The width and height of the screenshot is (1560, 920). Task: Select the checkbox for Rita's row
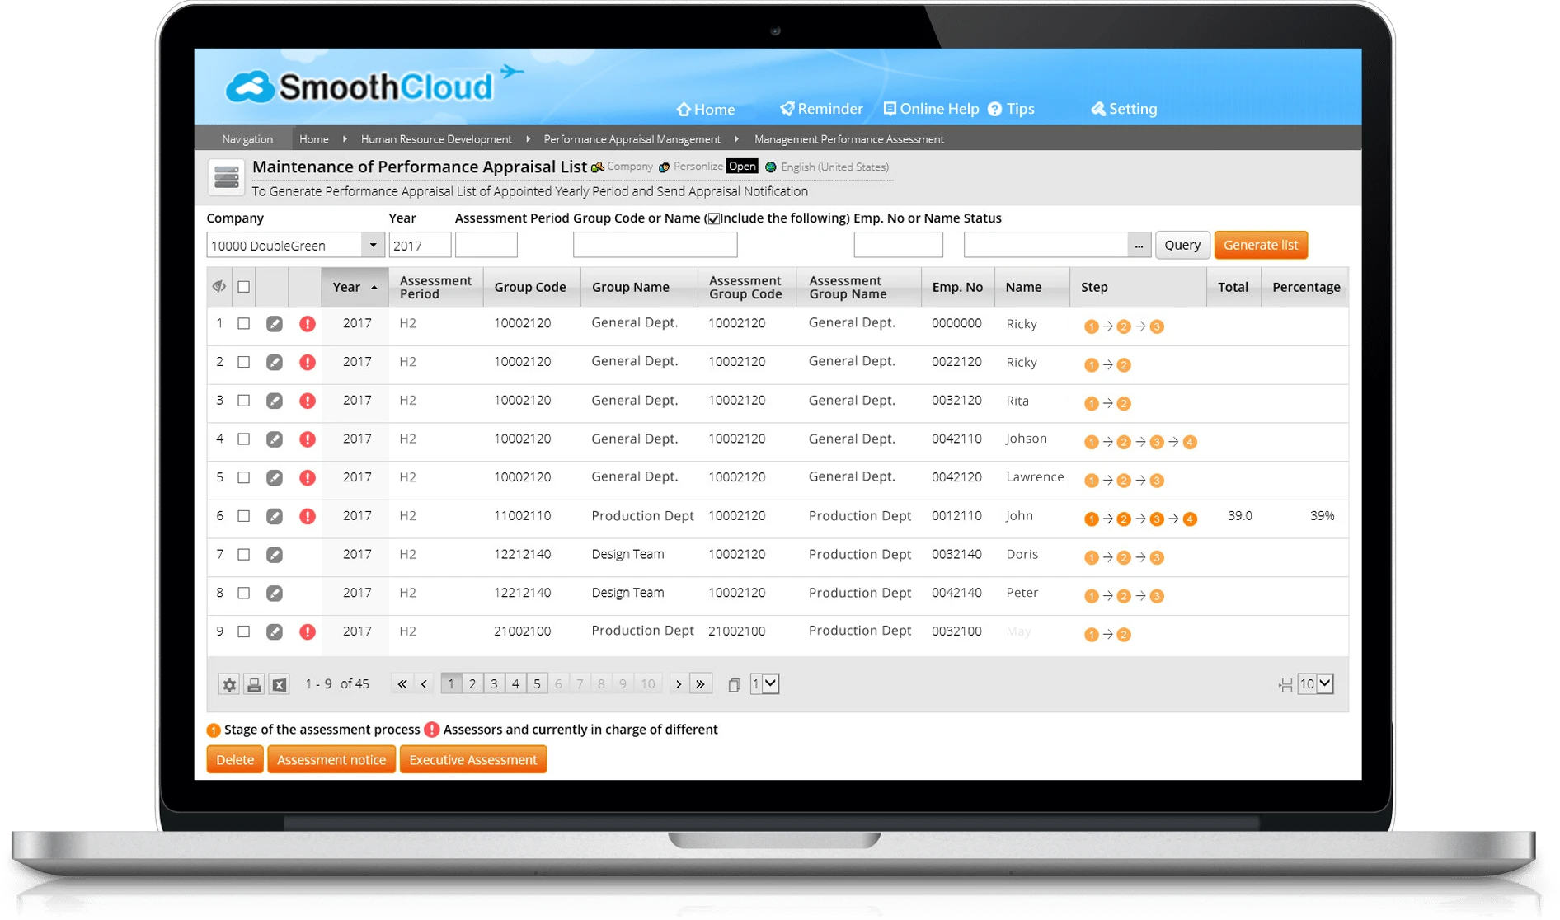pyautogui.click(x=243, y=401)
